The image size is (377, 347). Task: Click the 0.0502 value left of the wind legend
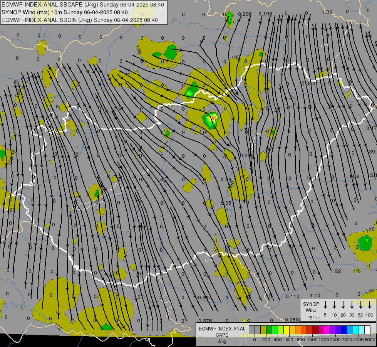point(293,320)
